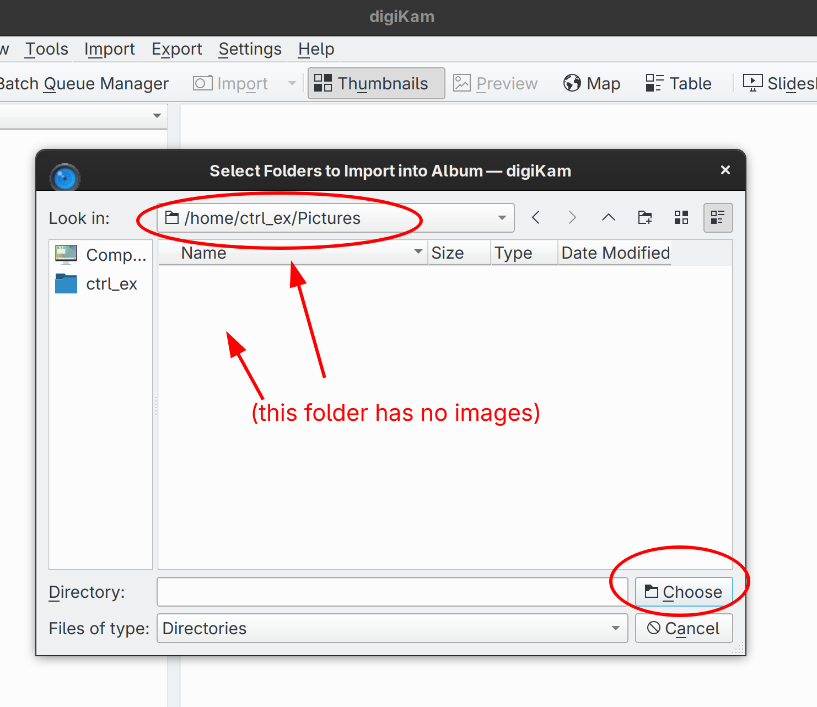This screenshot has height=707, width=817.
Task: Open the Settings menu
Action: [x=250, y=49]
